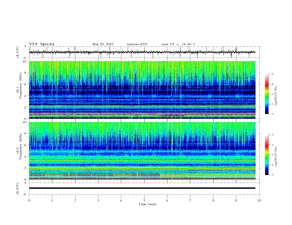Click the ch.1 spectrogram panel
Screen dimensions: 292x225
point(142,90)
